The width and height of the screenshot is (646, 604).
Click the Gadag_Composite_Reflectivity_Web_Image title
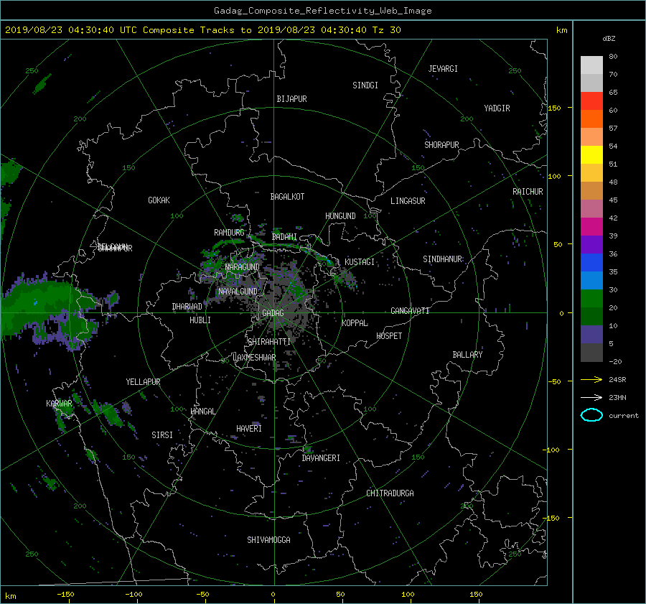(x=322, y=11)
